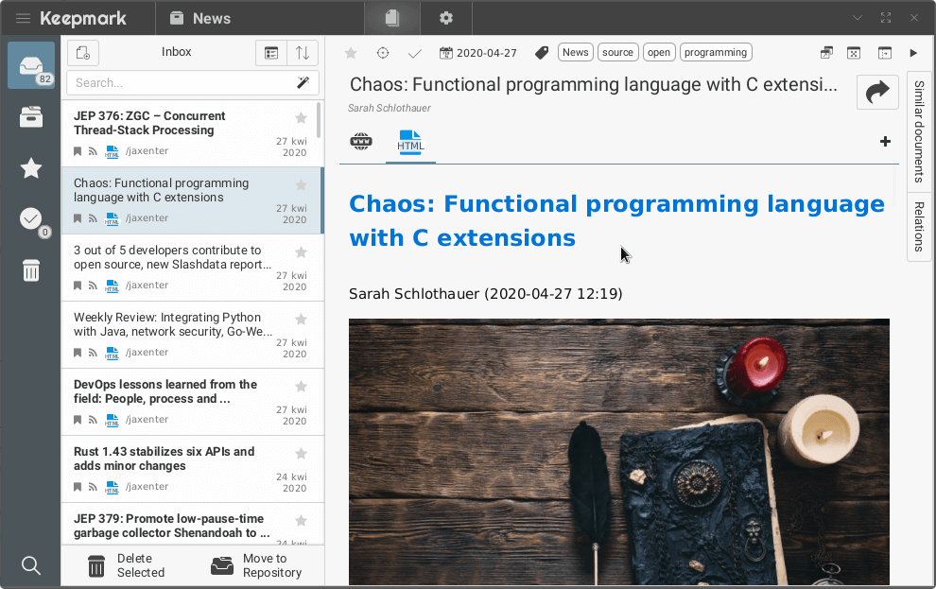The width and height of the screenshot is (936, 589).
Task: Click the Move to Repository button
Action: click(257, 565)
